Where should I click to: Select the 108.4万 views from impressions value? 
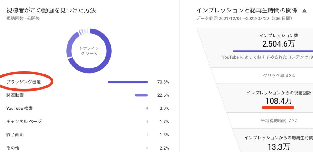point(279,101)
